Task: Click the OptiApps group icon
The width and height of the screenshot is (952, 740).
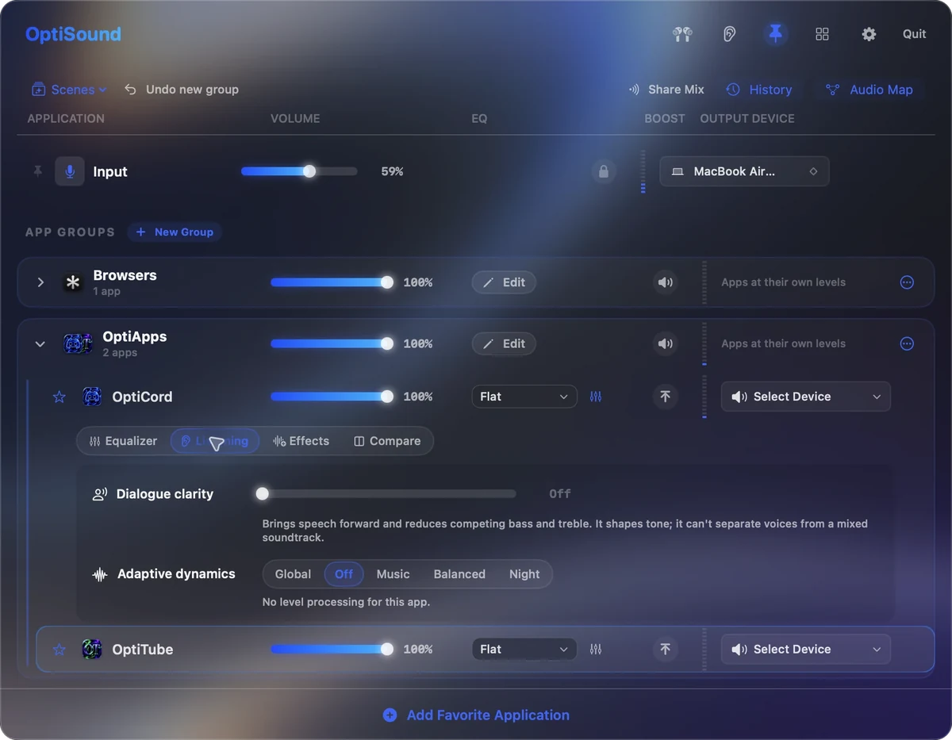Action: (x=78, y=343)
